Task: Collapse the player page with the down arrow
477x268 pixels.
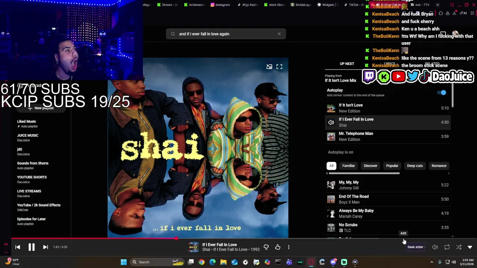Action: click(470, 247)
